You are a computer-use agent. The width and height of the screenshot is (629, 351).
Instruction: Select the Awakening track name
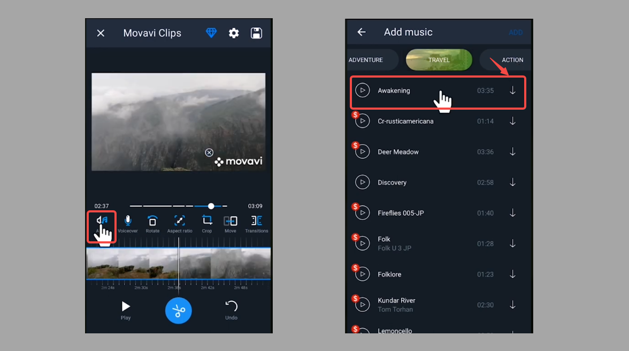tap(394, 90)
